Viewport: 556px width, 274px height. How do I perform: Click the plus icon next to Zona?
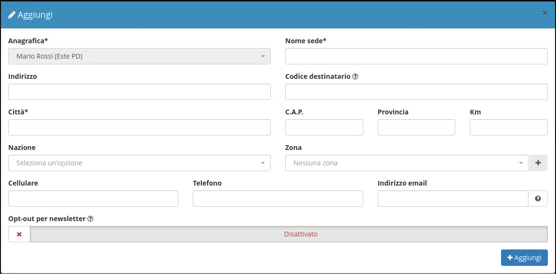[538, 163]
